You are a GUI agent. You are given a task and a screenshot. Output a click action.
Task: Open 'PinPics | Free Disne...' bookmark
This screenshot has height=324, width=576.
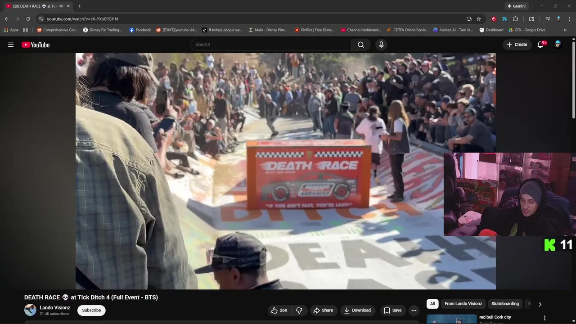(315, 30)
